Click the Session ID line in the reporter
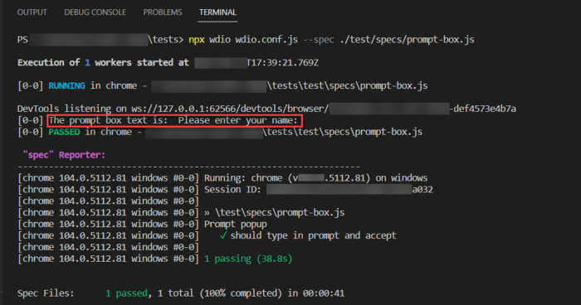Image resolution: width=581 pixels, height=305 pixels. pyautogui.click(x=318, y=190)
